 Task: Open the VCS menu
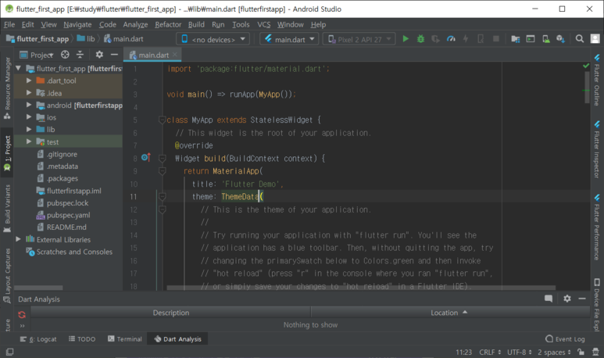click(264, 24)
